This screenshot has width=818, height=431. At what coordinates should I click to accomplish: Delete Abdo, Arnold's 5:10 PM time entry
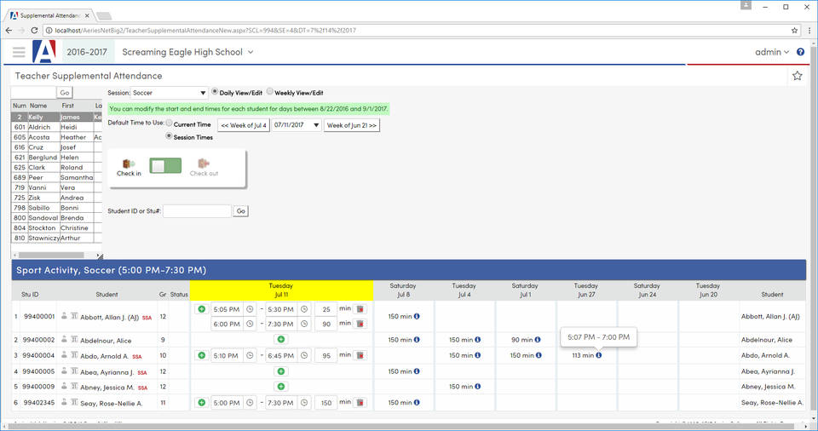tap(360, 355)
